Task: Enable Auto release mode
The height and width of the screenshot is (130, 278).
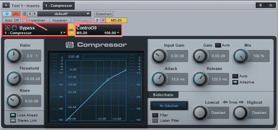Action: (x=235, y=76)
